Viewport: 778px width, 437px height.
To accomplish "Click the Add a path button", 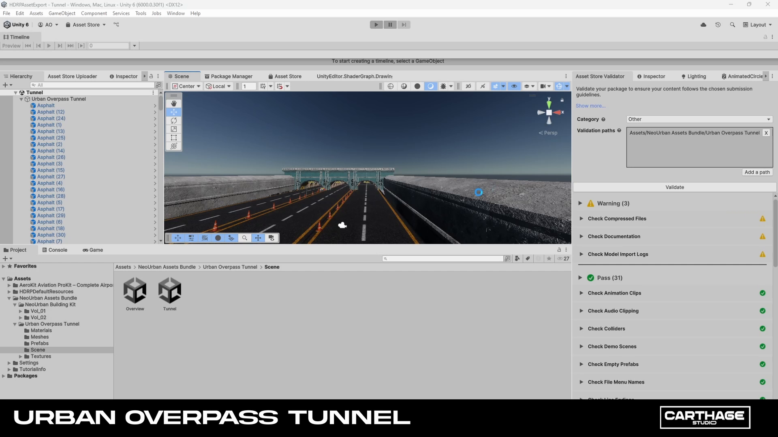I will (757, 172).
